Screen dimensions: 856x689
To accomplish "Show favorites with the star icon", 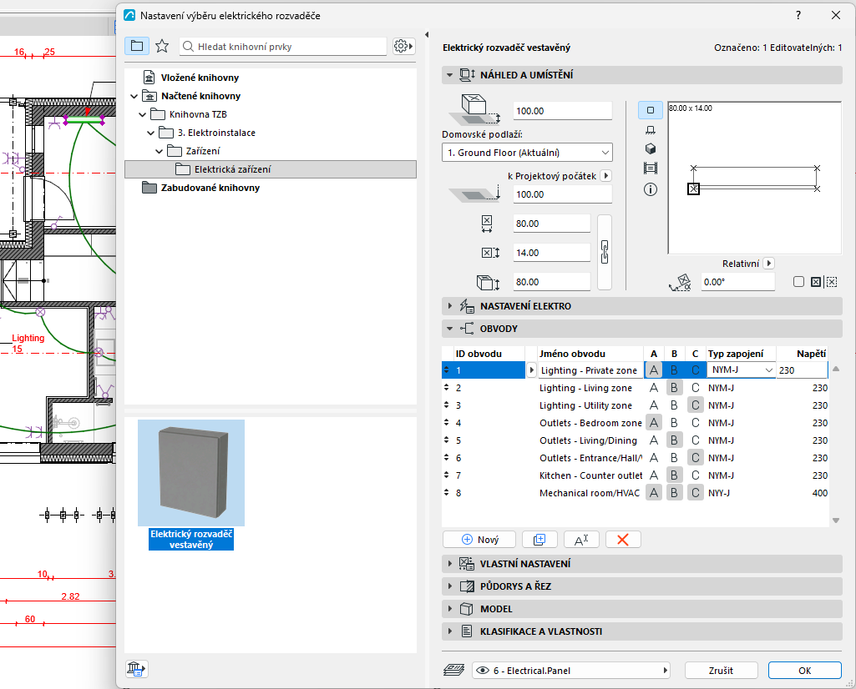I will click(x=162, y=47).
